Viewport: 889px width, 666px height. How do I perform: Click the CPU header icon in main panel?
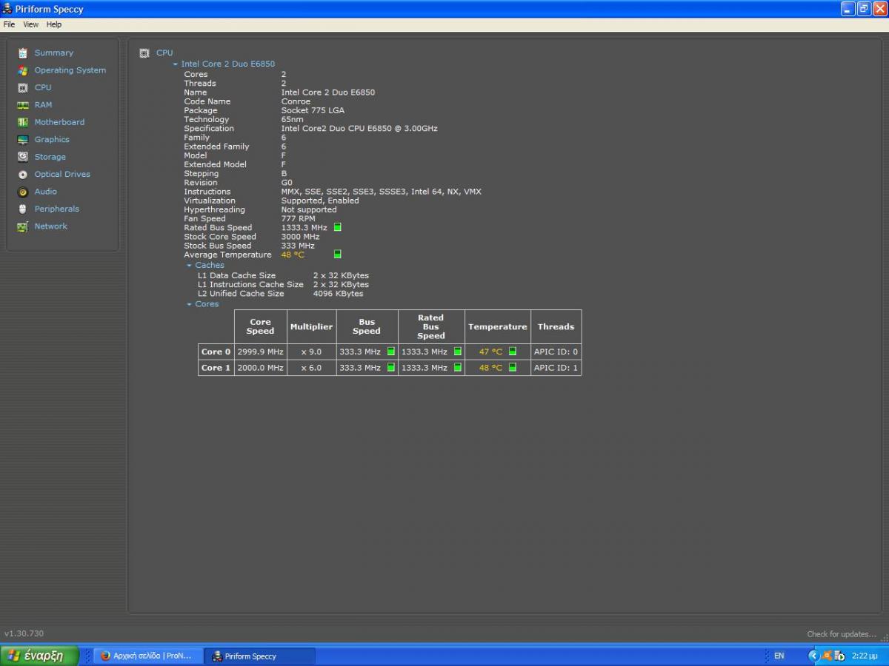tap(144, 53)
